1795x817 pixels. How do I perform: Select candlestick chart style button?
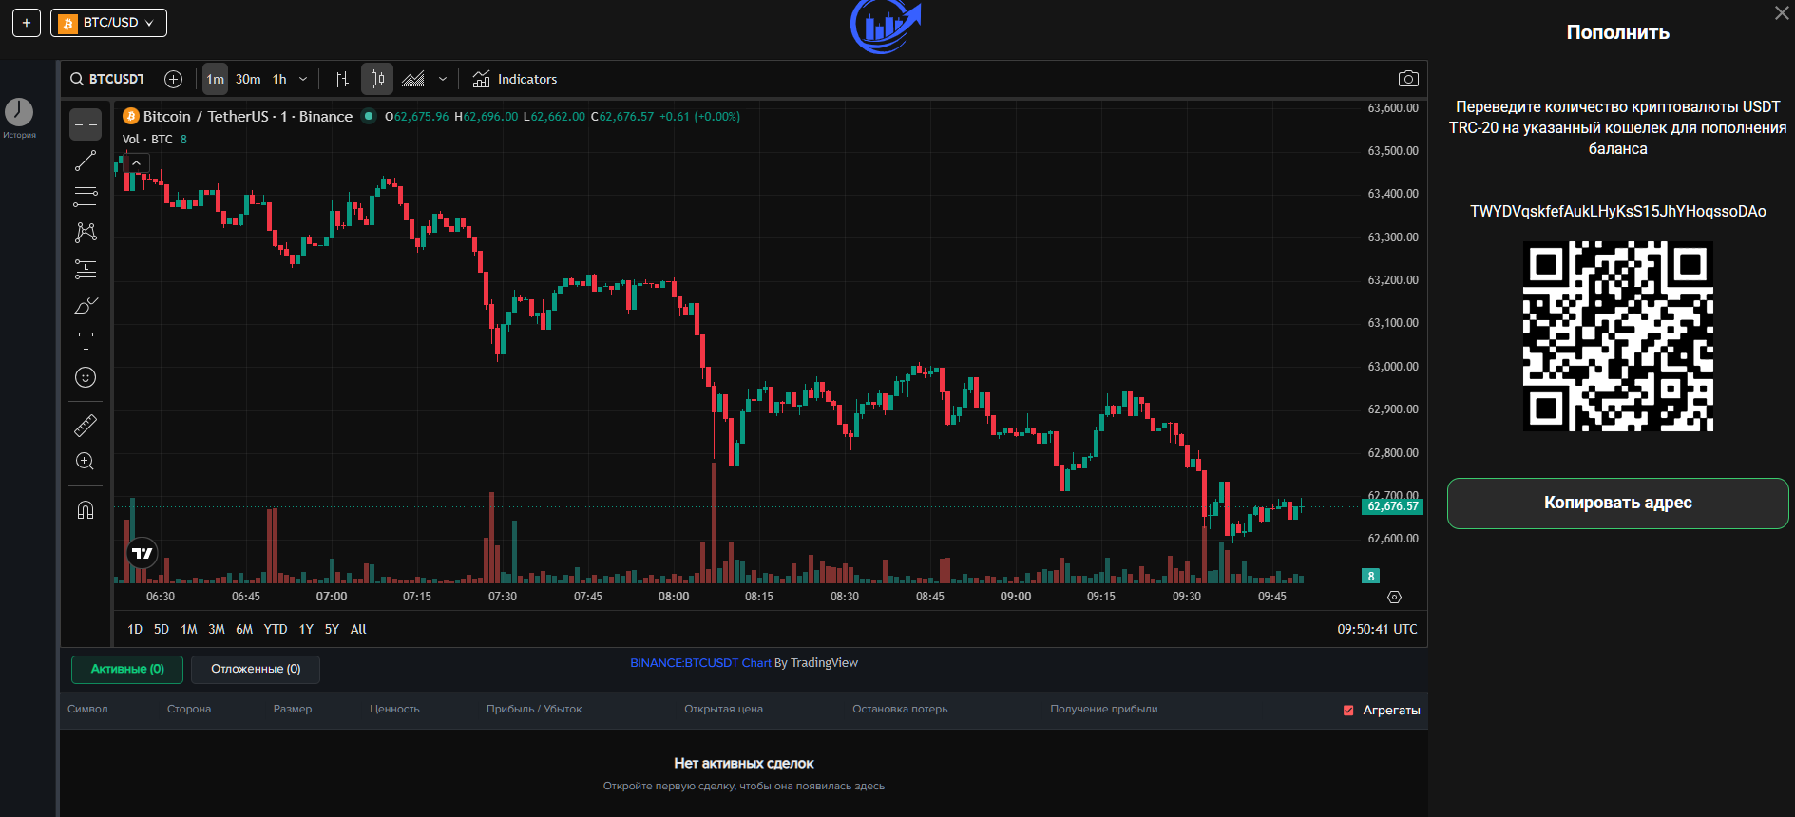[377, 79]
